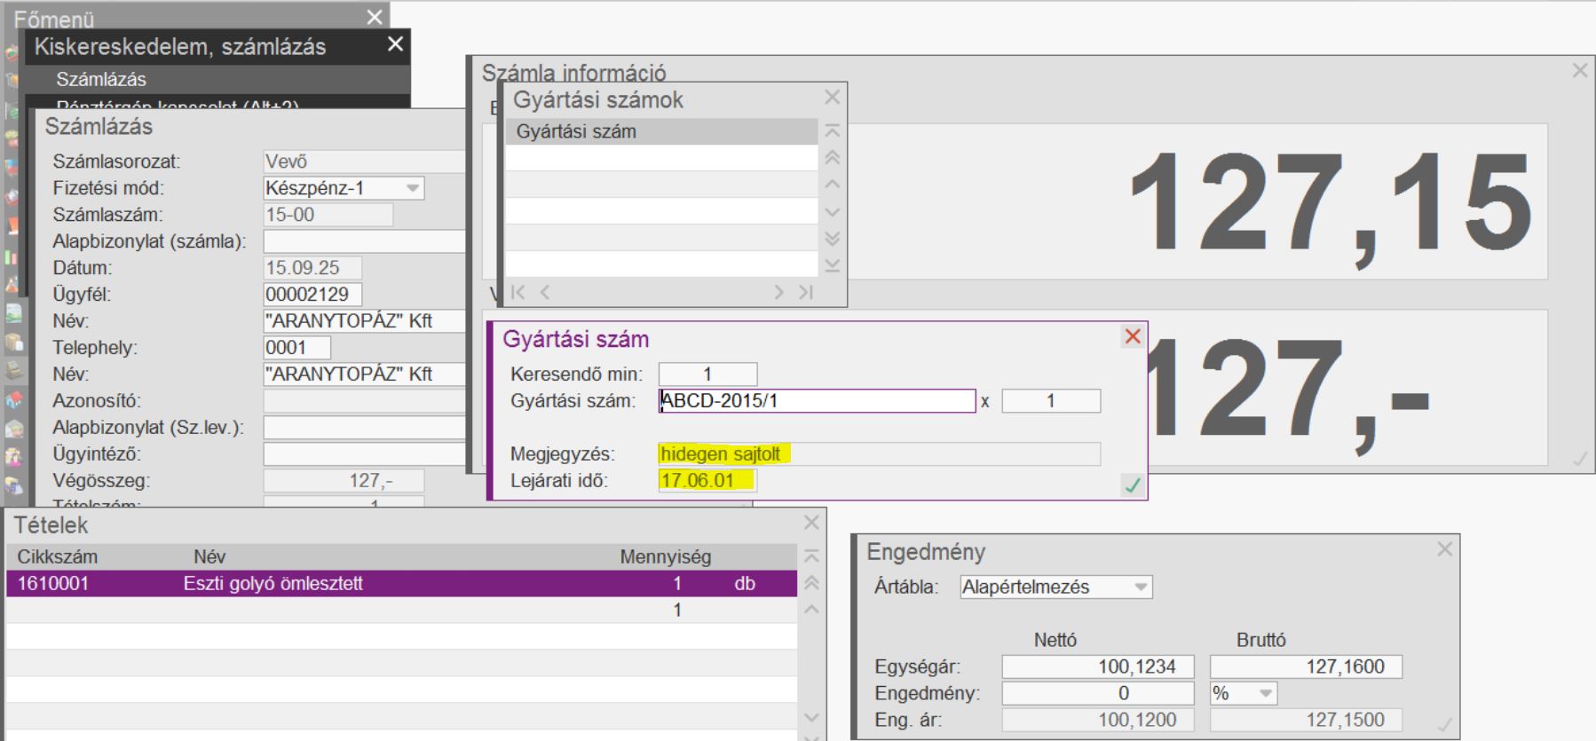Screen dimensions: 1596x741
Task: Click the Nettó Eng. ár field
Action: (x=1098, y=720)
